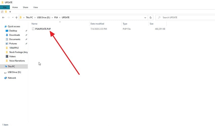Sort by the Date modified column header
This screenshot has width=215, height=126.
97,24
